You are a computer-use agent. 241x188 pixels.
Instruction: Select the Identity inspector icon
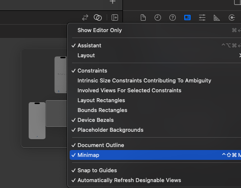click(x=187, y=17)
